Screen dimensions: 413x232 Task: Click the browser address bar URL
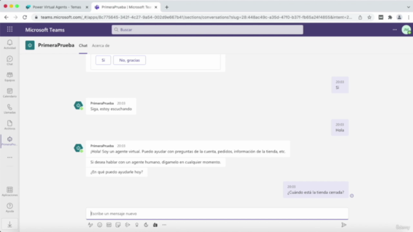pyautogui.click(x=196, y=17)
